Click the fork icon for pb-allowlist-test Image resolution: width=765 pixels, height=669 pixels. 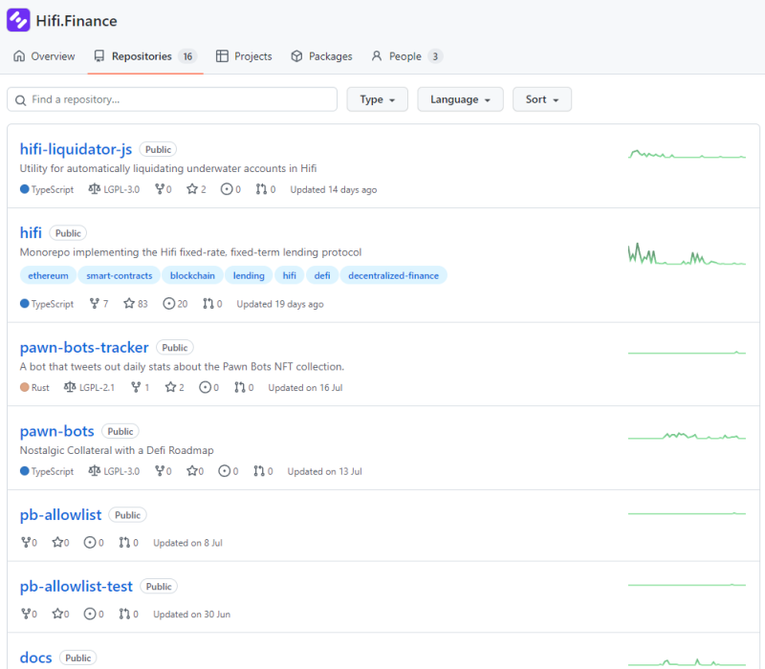[26, 614]
